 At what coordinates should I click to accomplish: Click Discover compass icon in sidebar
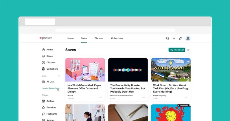pos(43,63)
